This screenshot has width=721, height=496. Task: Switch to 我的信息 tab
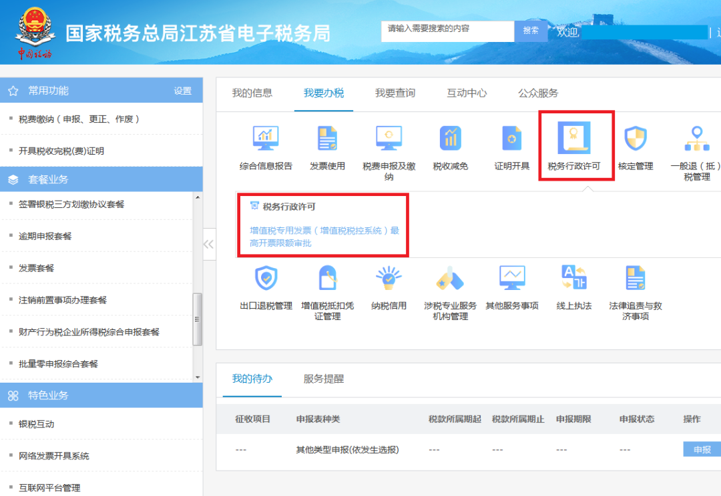[252, 93]
